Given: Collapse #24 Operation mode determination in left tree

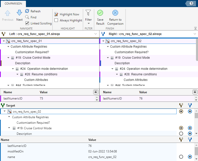Looking at the screenshot, I should 13,69.
